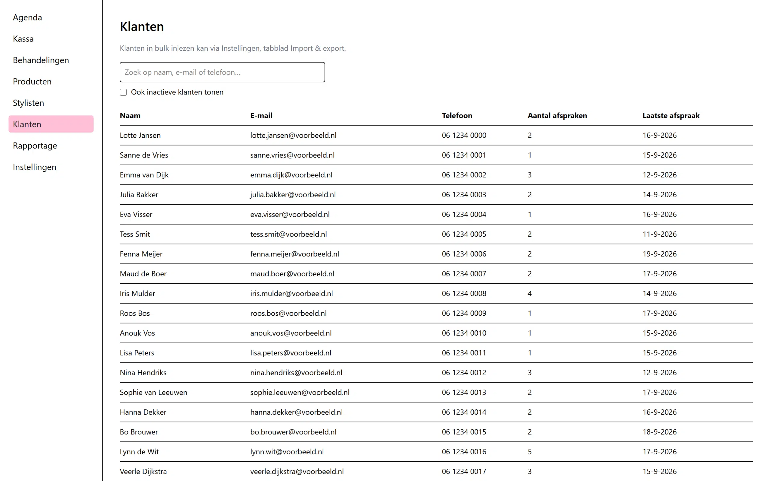Open Fenna Meijer's row
This screenshot has height=481, width=770.
[436, 254]
